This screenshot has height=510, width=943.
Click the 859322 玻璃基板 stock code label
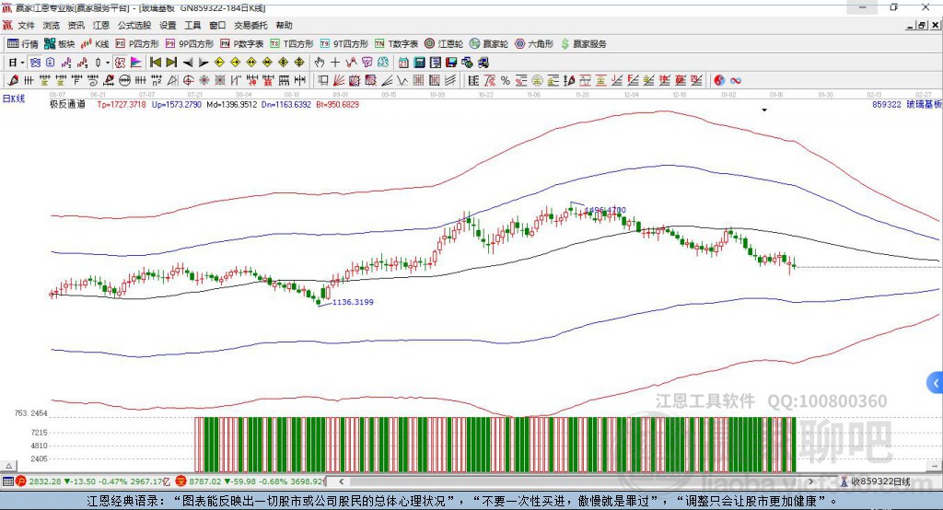(x=907, y=105)
